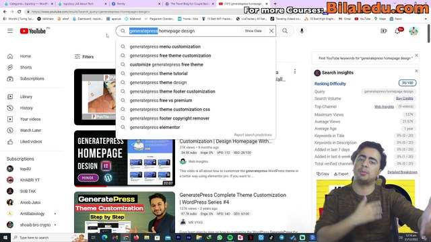This screenshot has height=242, width=431.
Task: Open a new browser tab with plus
Action: (x=275, y=4)
